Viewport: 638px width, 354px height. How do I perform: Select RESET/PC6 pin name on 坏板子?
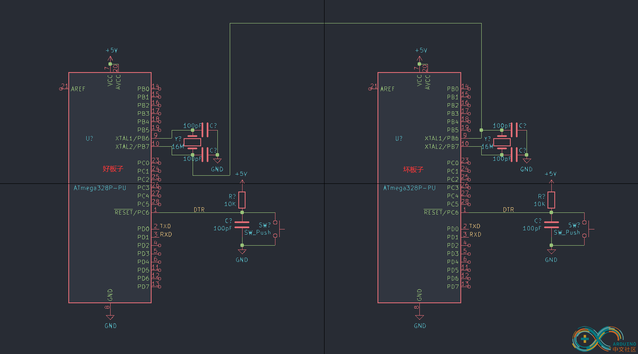pos(442,212)
